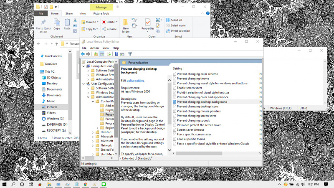This screenshot has width=334, height=188.
Task: Click the Export List toolbar icon
Action: pyautogui.click(x=109, y=54)
